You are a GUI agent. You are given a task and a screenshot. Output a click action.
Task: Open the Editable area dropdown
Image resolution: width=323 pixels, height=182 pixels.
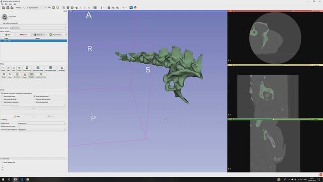pyautogui.click(x=42, y=123)
